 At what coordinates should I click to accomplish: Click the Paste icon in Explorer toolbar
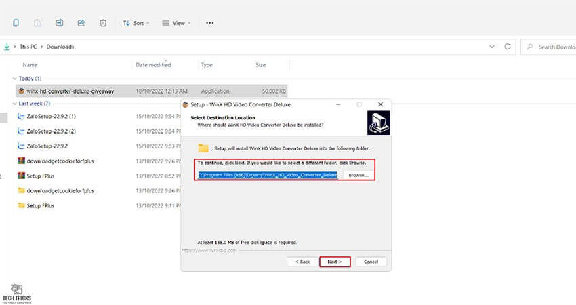coord(37,23)
